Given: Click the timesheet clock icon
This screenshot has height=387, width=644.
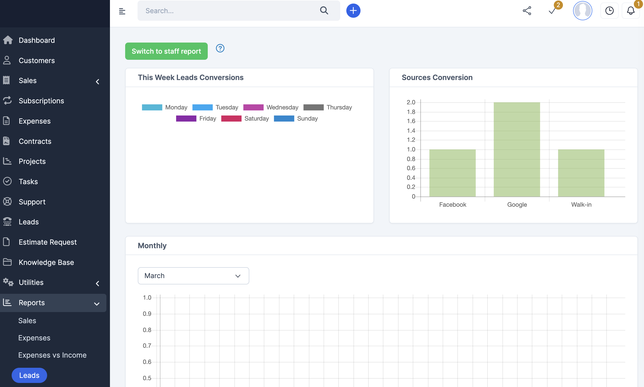Looking at the screenshot, I should point(609,11).
